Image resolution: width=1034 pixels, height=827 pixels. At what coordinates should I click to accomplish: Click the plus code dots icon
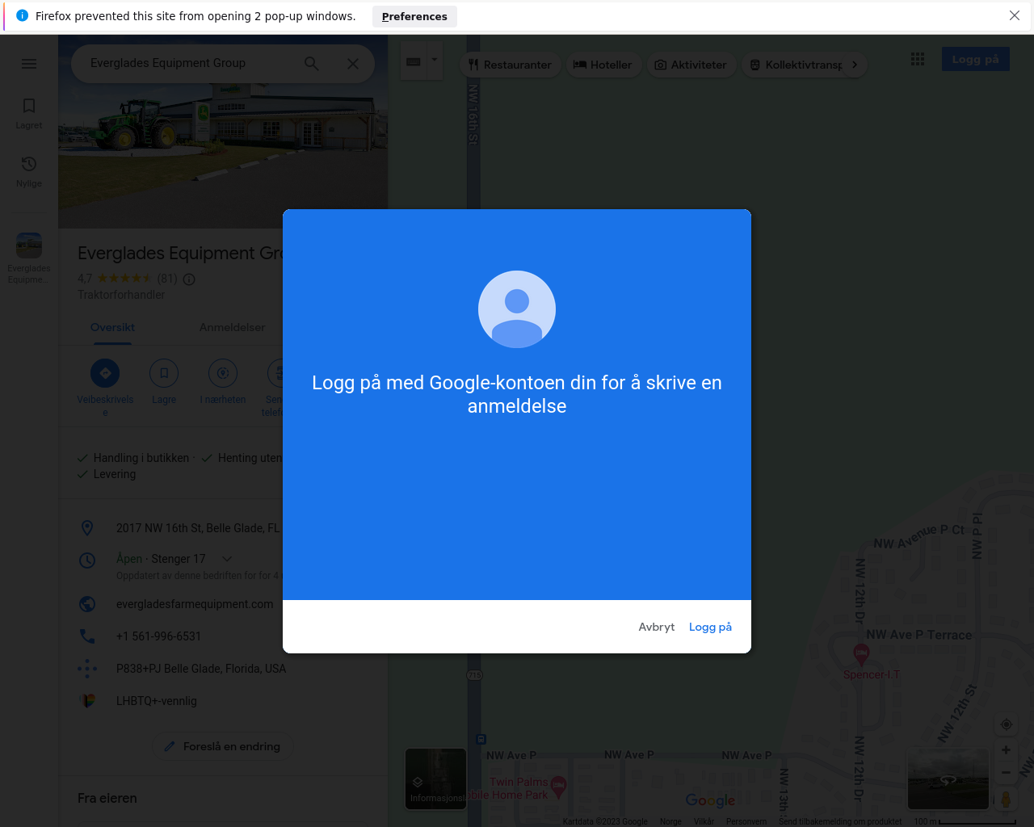point(87,669)
